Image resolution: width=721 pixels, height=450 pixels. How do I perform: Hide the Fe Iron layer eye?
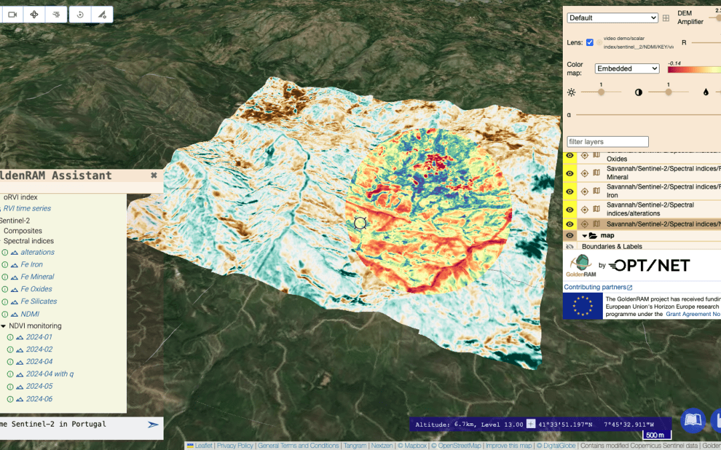coord(569,191)
